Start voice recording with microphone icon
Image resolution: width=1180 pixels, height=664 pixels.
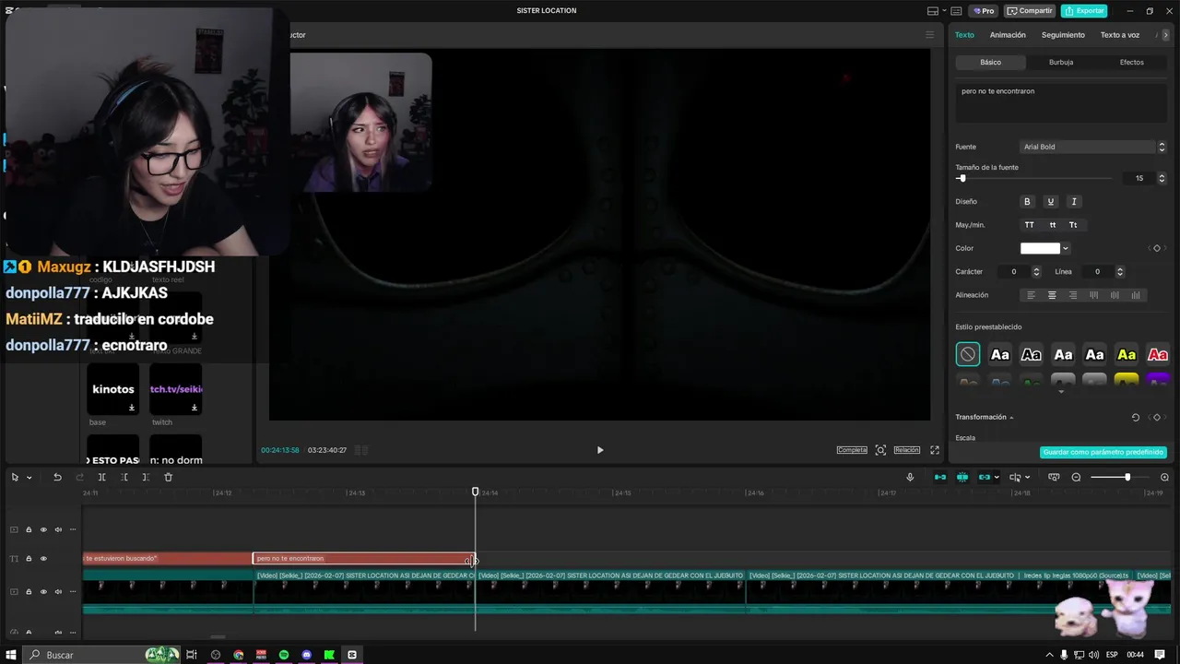(x=910, y=477)
